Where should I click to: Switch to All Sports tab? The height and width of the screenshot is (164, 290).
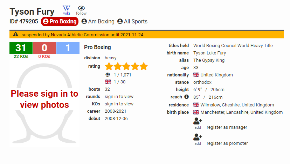132,22
